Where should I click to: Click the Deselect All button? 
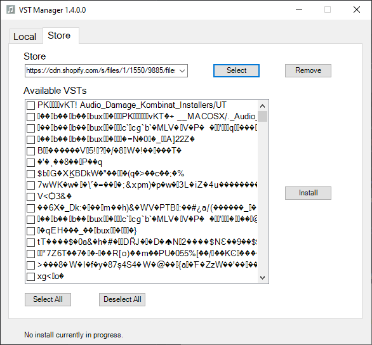coord(122,299)
